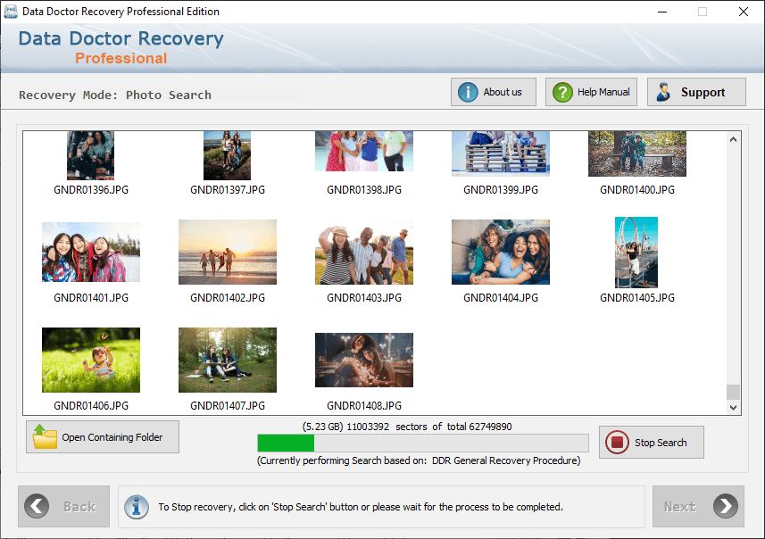Click the sectors count text above progress bar
This screenshot has height=539, width=765.
point(407,427)
